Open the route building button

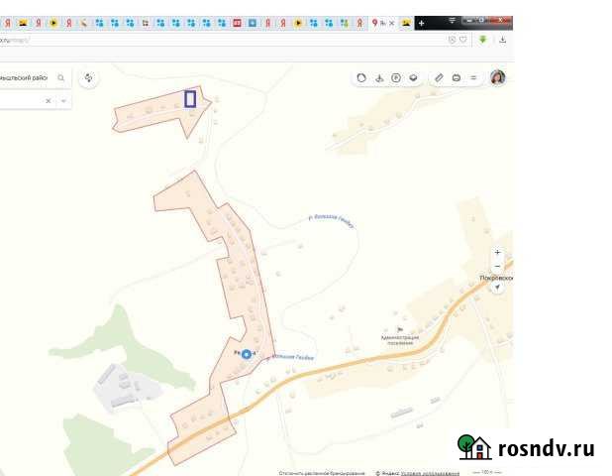pos(89,77)
